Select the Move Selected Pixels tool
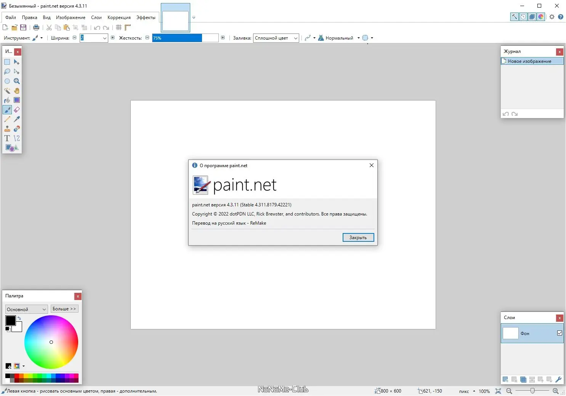This screenshot has width=566, height=396. (x=17, y=62)
